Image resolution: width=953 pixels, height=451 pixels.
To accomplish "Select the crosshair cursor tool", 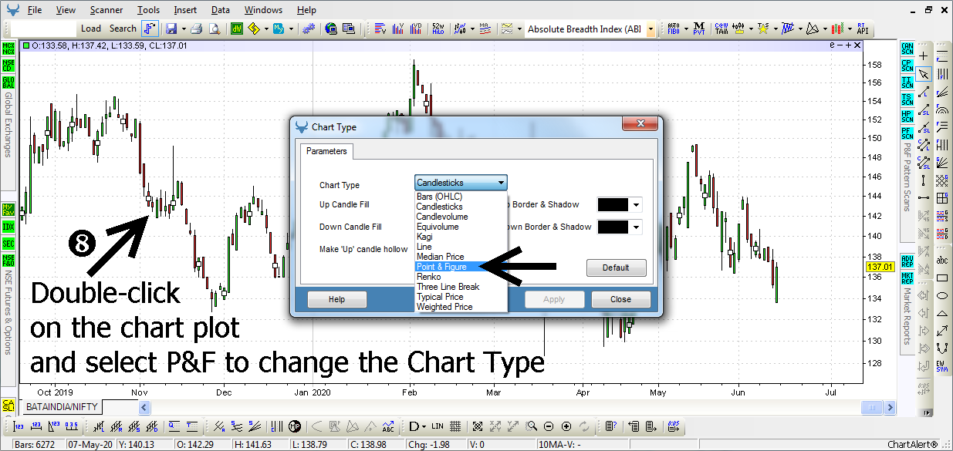I will 924,56.
